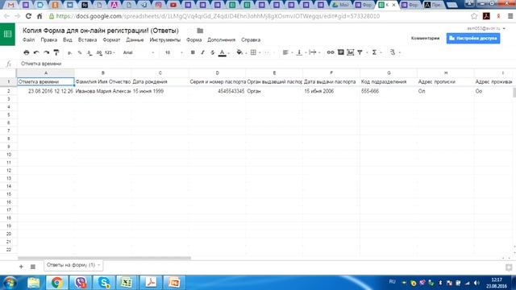Open text color picker

pyautogui.click(x=223, y=52)
